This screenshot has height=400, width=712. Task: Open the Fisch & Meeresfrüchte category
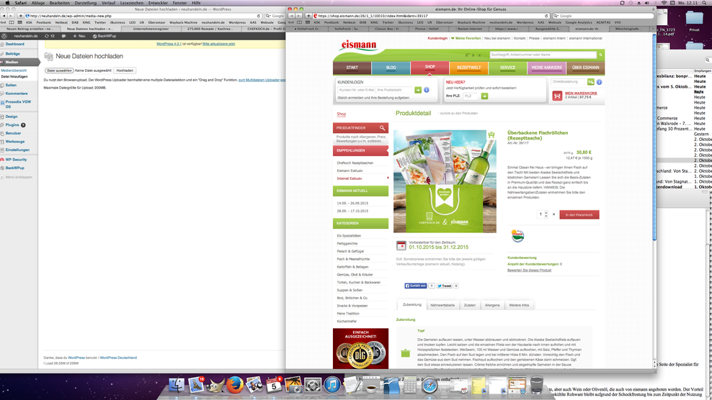pos(353,259)
